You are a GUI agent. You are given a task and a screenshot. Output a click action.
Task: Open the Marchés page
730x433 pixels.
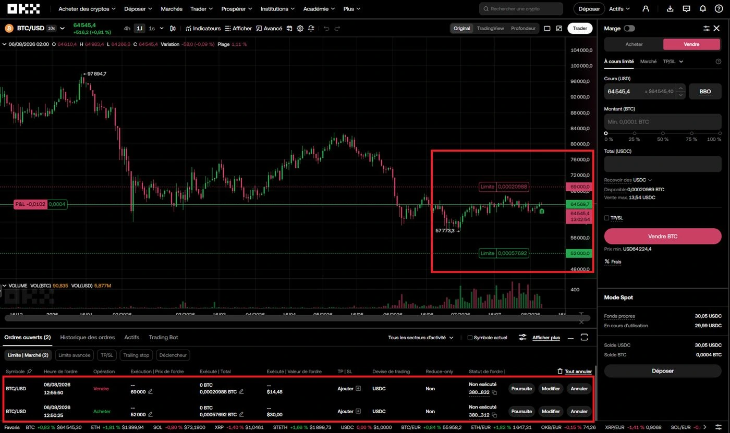[172, 9]
